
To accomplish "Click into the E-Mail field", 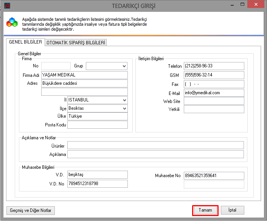I will click(214, 92).
